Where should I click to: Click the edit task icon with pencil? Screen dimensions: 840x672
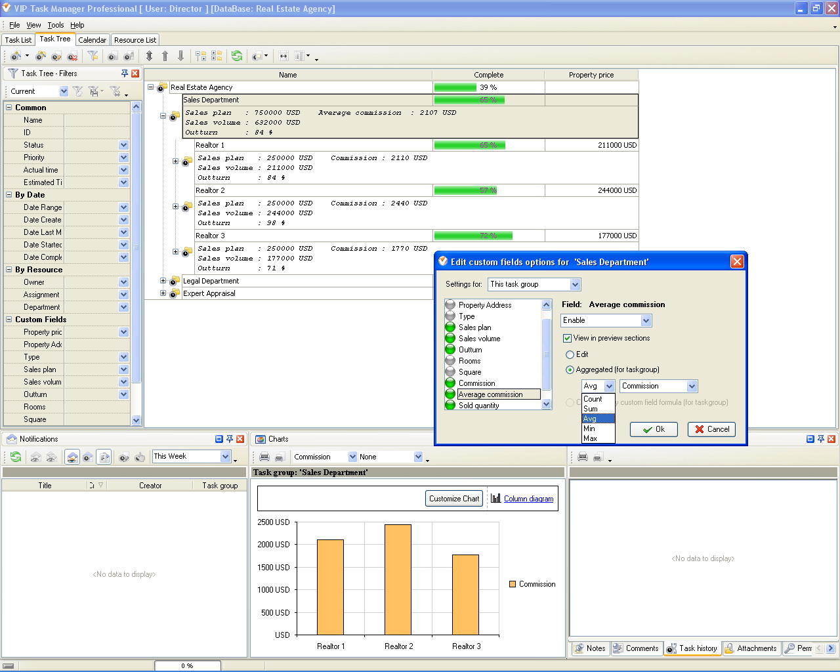(56, 56)
